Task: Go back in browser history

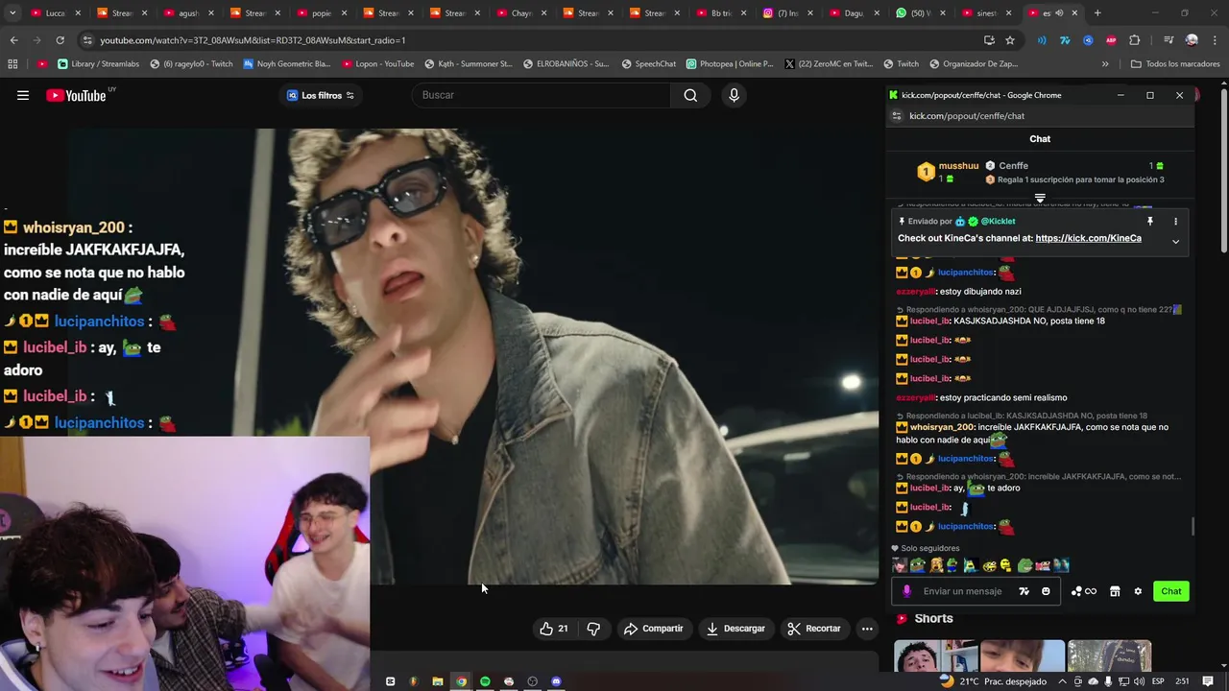Action: coord(13,40)
